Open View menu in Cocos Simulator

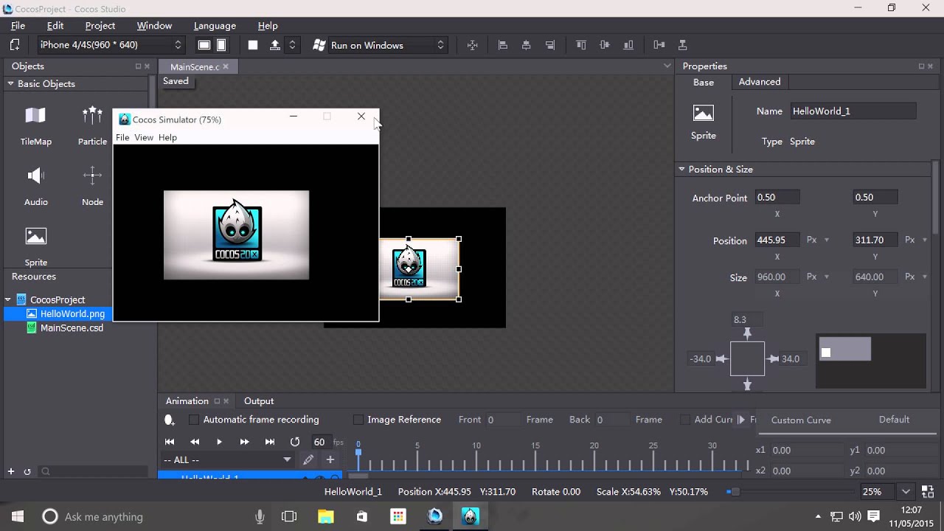[x=144, y=137]
